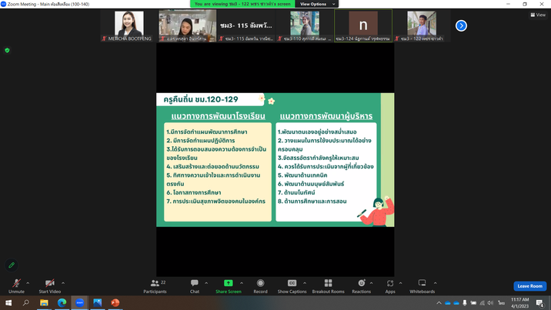The image size is (551, 310).
Task: Click the green Share Screen icon
Action: point(228,283)
